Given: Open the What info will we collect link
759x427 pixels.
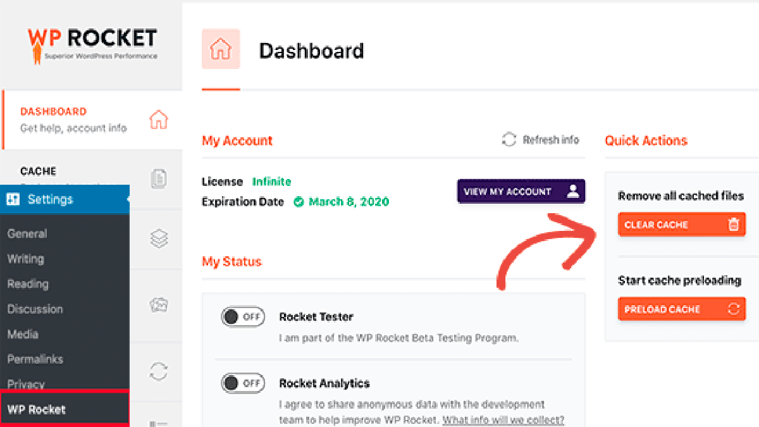Looking at the screenshot, I should click(x=503, y=420).
